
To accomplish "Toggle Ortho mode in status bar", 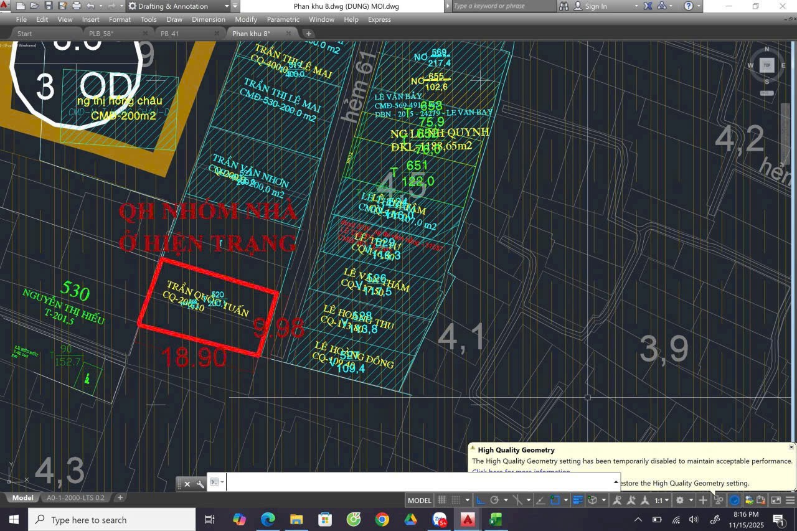I will (480, 500).
